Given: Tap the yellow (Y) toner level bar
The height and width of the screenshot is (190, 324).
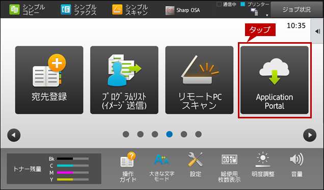Looking at the screenshot, I should point(73,180).
